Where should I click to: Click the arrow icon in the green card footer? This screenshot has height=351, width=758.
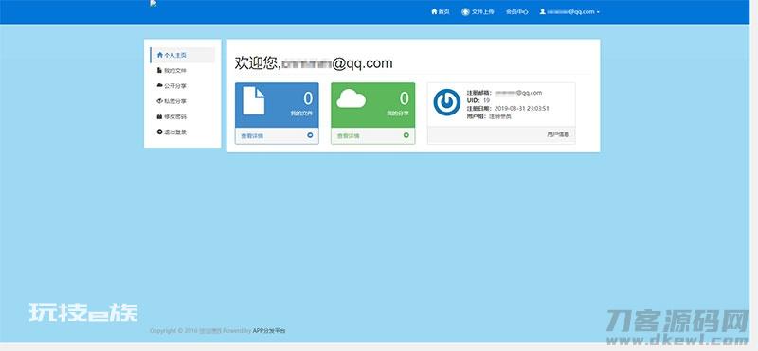406,135
